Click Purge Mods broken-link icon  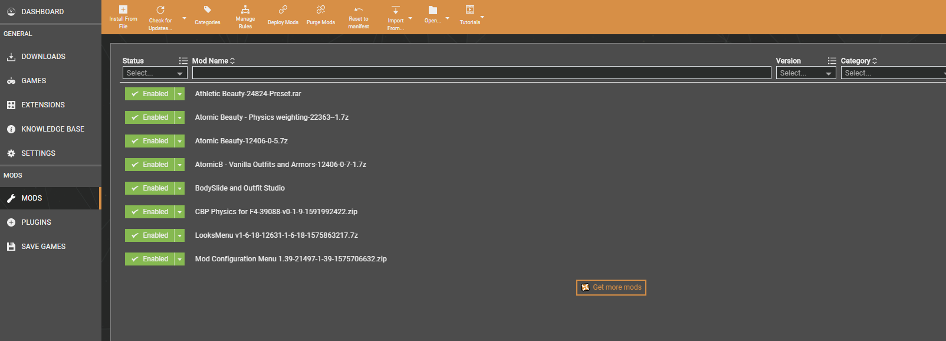coord(321,9)
